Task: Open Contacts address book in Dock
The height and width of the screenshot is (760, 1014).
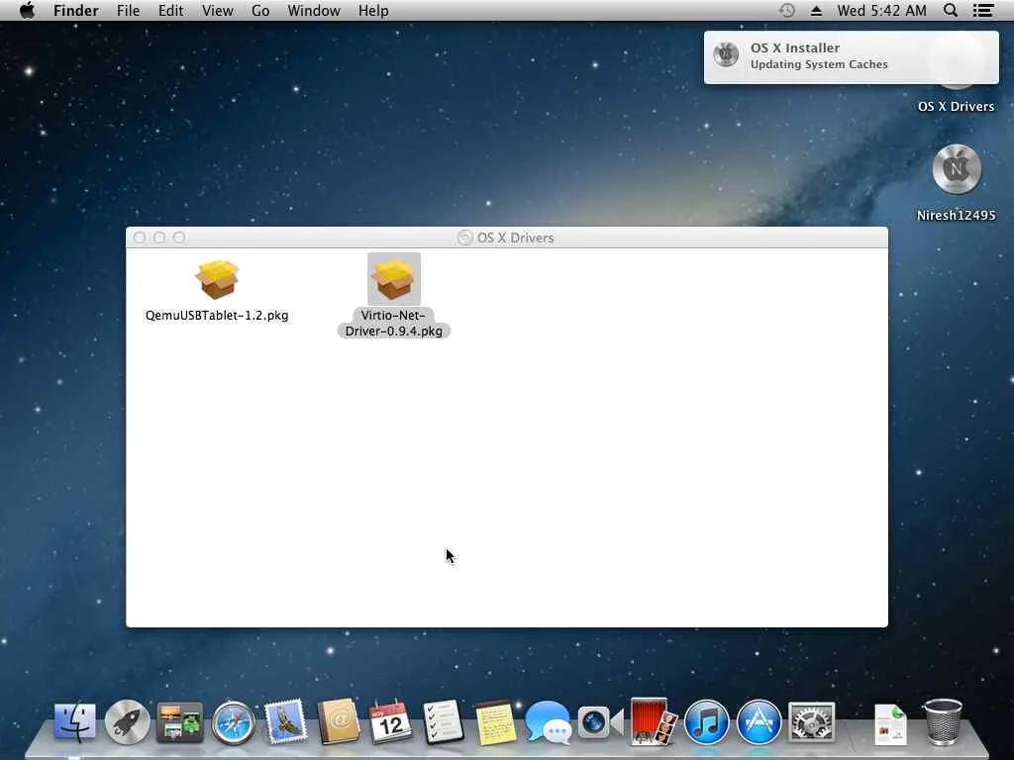Action: 339,722
